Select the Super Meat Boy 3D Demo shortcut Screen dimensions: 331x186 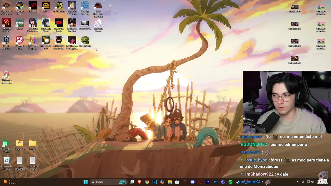coord(6,8)
